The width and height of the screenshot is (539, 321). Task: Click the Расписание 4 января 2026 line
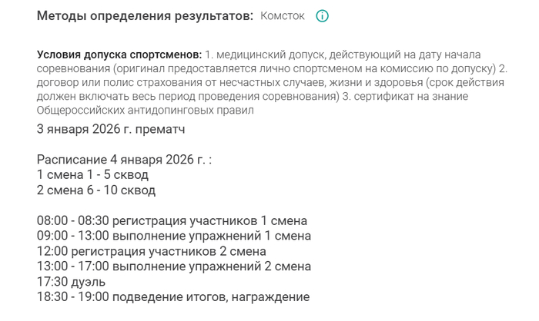coord(124,160)
